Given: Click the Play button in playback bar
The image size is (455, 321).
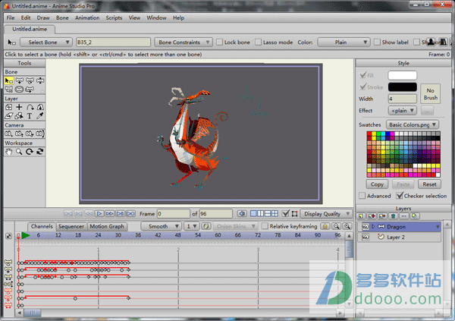Looking at the screenshot, I should pos(99,214).
